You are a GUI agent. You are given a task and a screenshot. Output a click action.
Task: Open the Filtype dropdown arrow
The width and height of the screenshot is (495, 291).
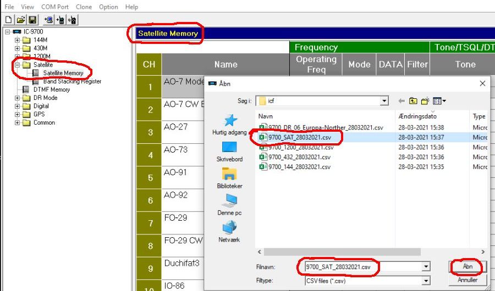tap(426, 281)
